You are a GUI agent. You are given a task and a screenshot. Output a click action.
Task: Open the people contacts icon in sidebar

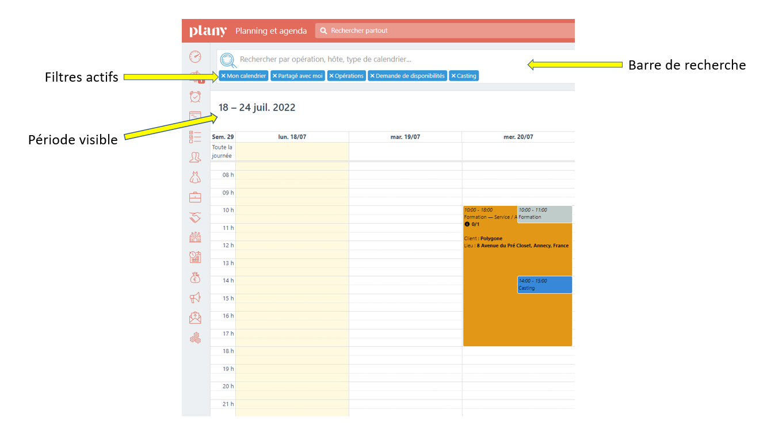pyautogui.click(x=195, y=157)
